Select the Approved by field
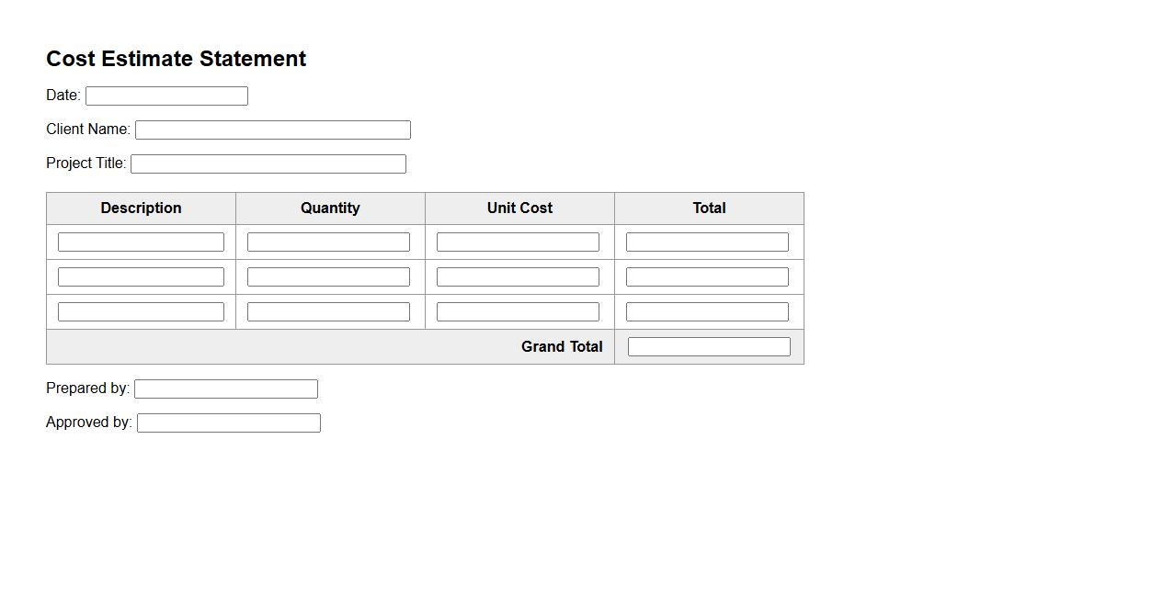1175x597 pixels. pyautogui.click(x=228, y=423)
